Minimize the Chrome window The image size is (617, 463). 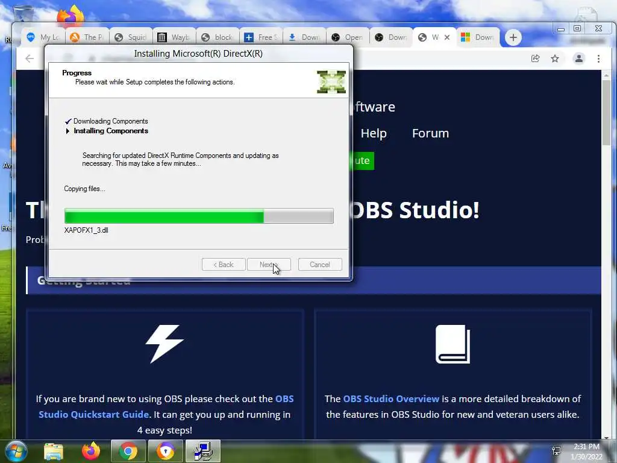click(561, 28)
